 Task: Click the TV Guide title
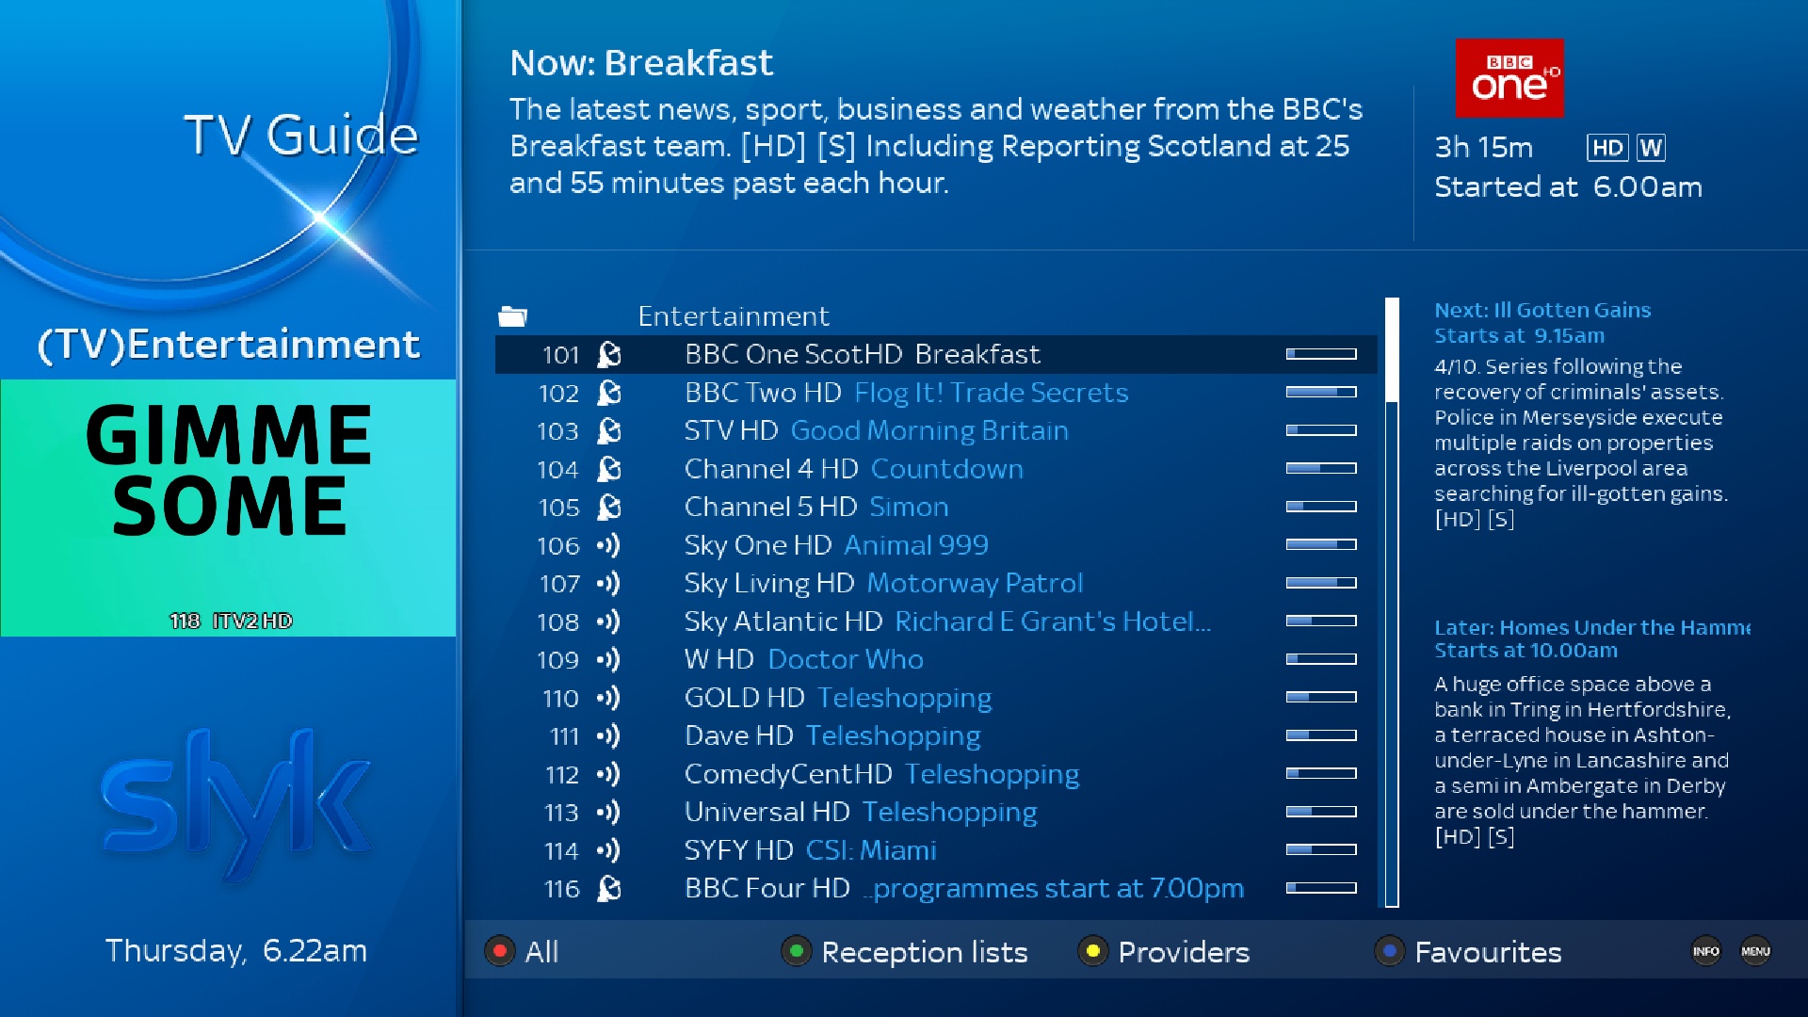(x=300, y=135)
